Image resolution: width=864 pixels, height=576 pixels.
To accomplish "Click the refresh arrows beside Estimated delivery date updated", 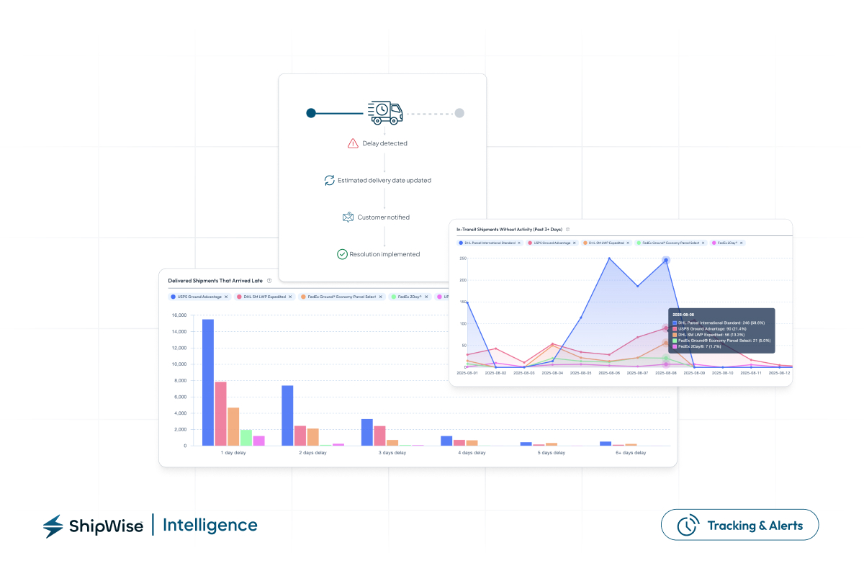I will coord(329,180).
